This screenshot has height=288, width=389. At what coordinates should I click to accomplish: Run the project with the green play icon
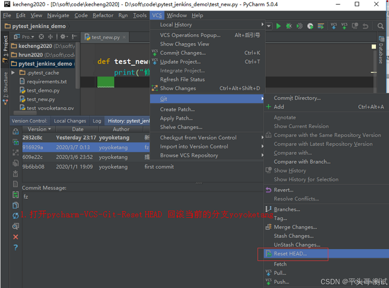(x=279, y=26)
